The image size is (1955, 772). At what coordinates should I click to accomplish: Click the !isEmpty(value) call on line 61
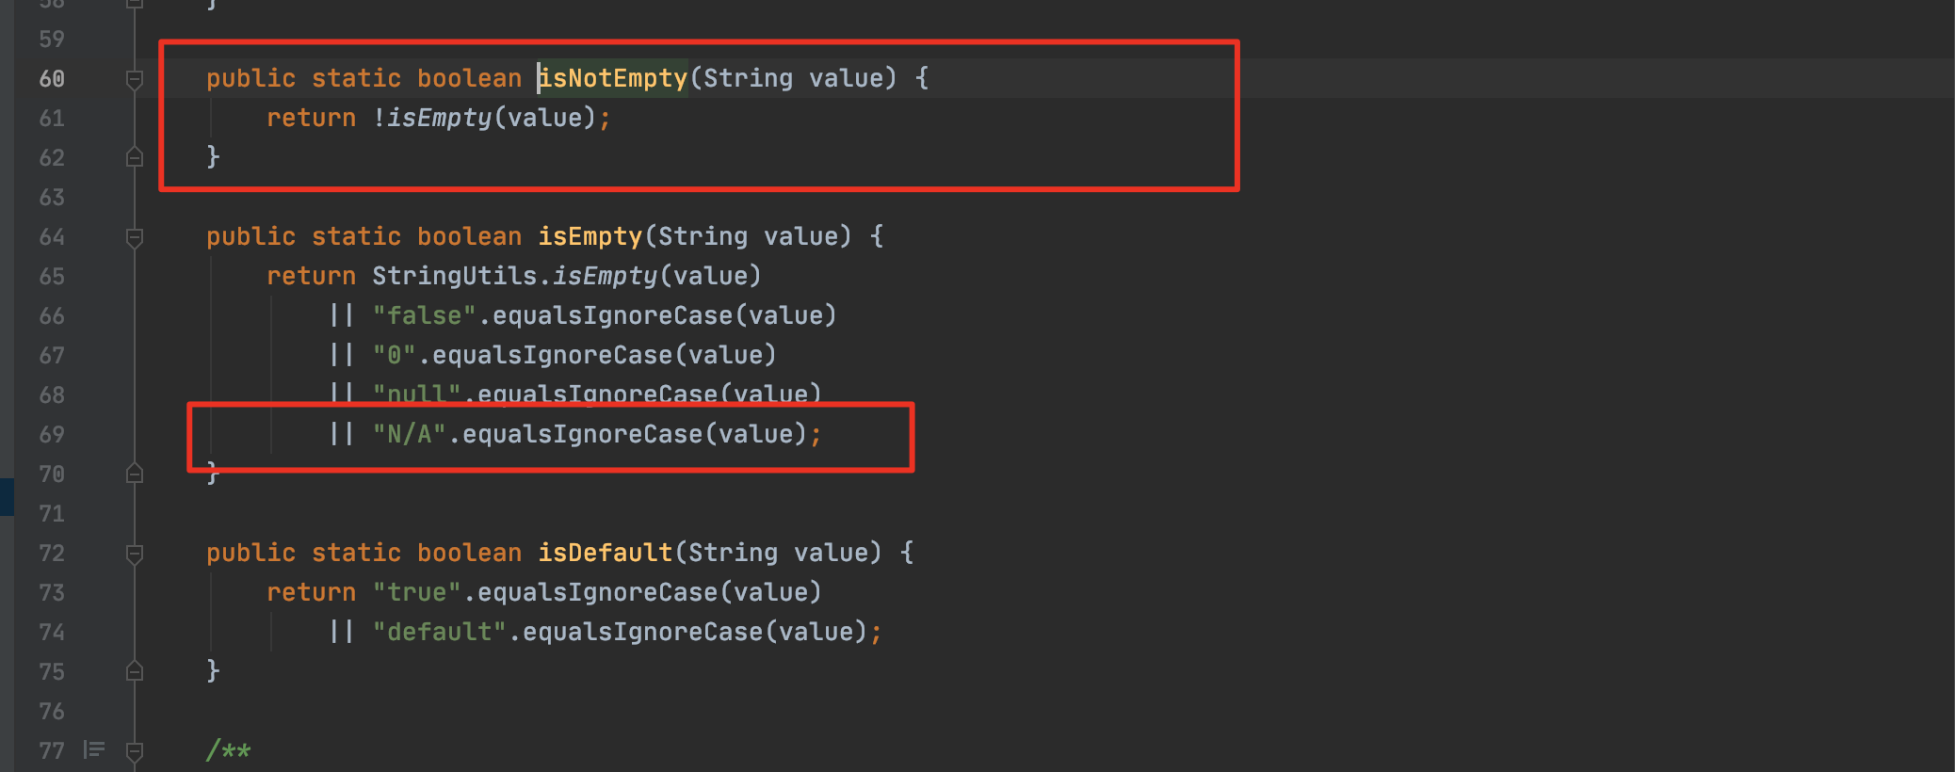pyautogui.click(x=485, y=118)
